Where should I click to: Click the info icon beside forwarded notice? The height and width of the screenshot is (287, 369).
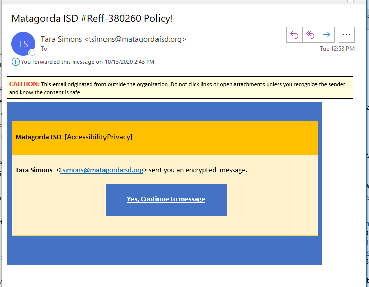tap(16, 62)
